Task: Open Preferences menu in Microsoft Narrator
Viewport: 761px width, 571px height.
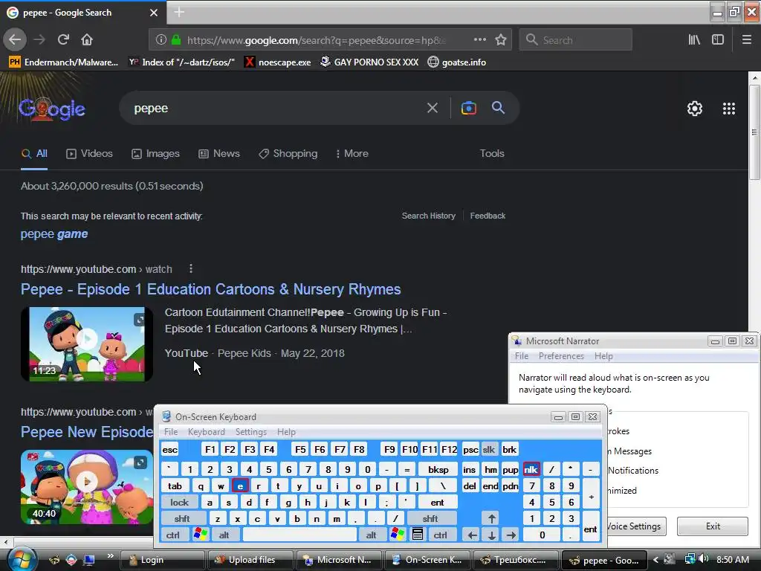Action: click(x=561, y=356)
